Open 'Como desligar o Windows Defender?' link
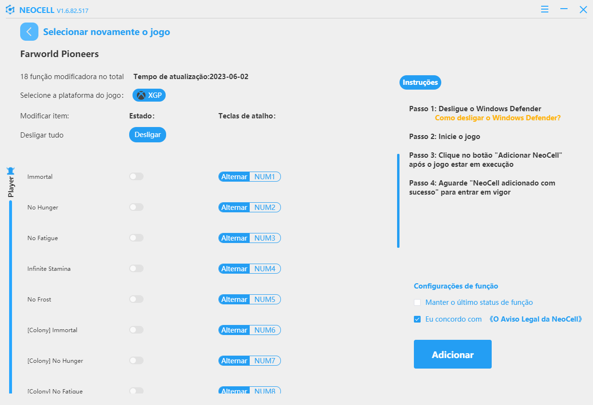Viewport: 593px width, 405px height. [x=498, y=117]
